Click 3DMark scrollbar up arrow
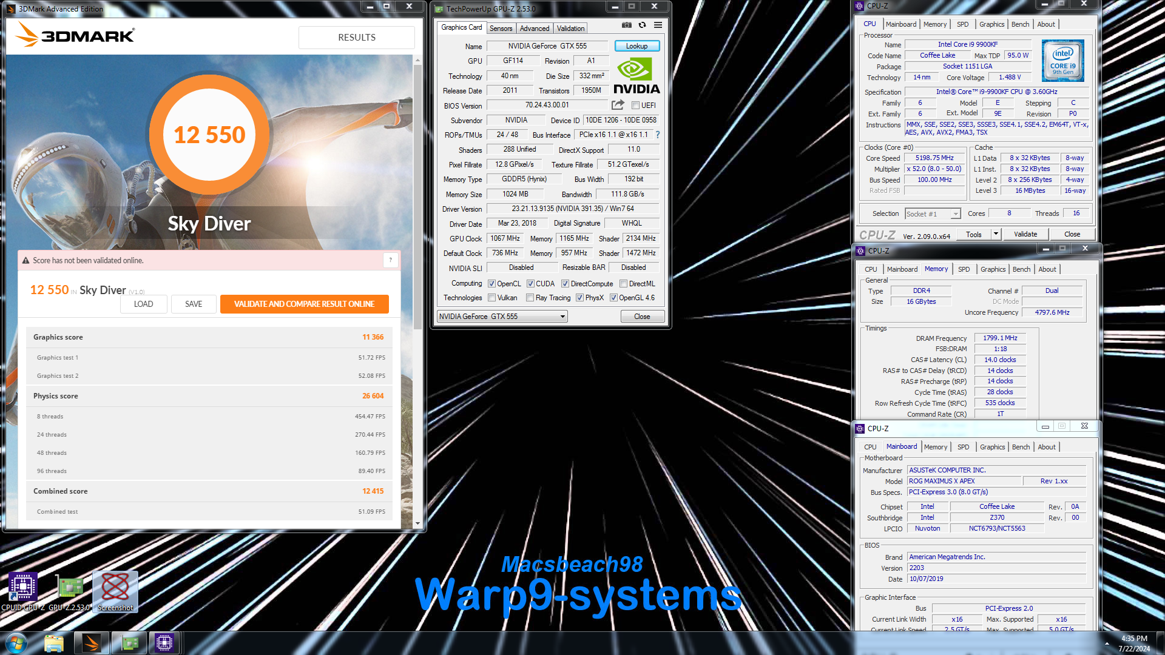Image resolution: width=1165 pixels, height=655 pixels. pyautogui.click(x=417, y=60)
